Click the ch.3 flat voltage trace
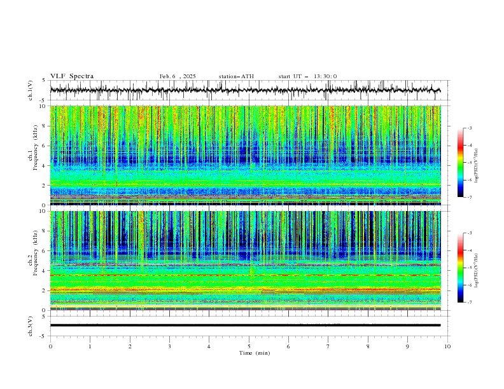This screenshot has width=504, height=389. [245, 325]
